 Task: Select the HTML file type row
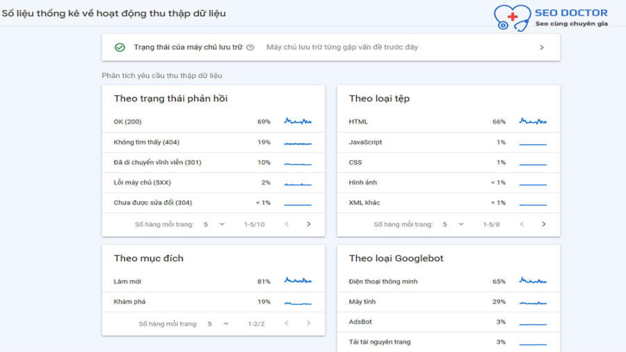449,122
